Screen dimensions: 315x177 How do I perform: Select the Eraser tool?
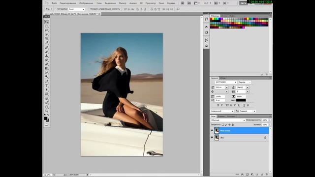pos(47,64)
